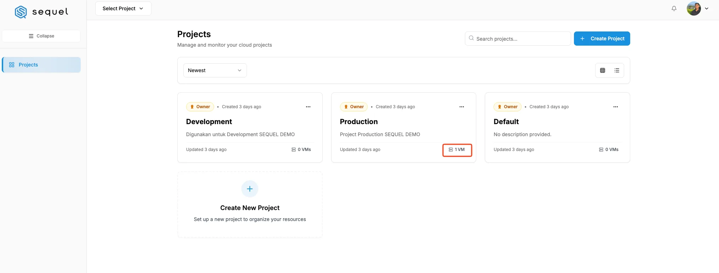Screen dimensions: 719x273
Task: Expand the Select Project dropdown
Action: pos(123,8)
